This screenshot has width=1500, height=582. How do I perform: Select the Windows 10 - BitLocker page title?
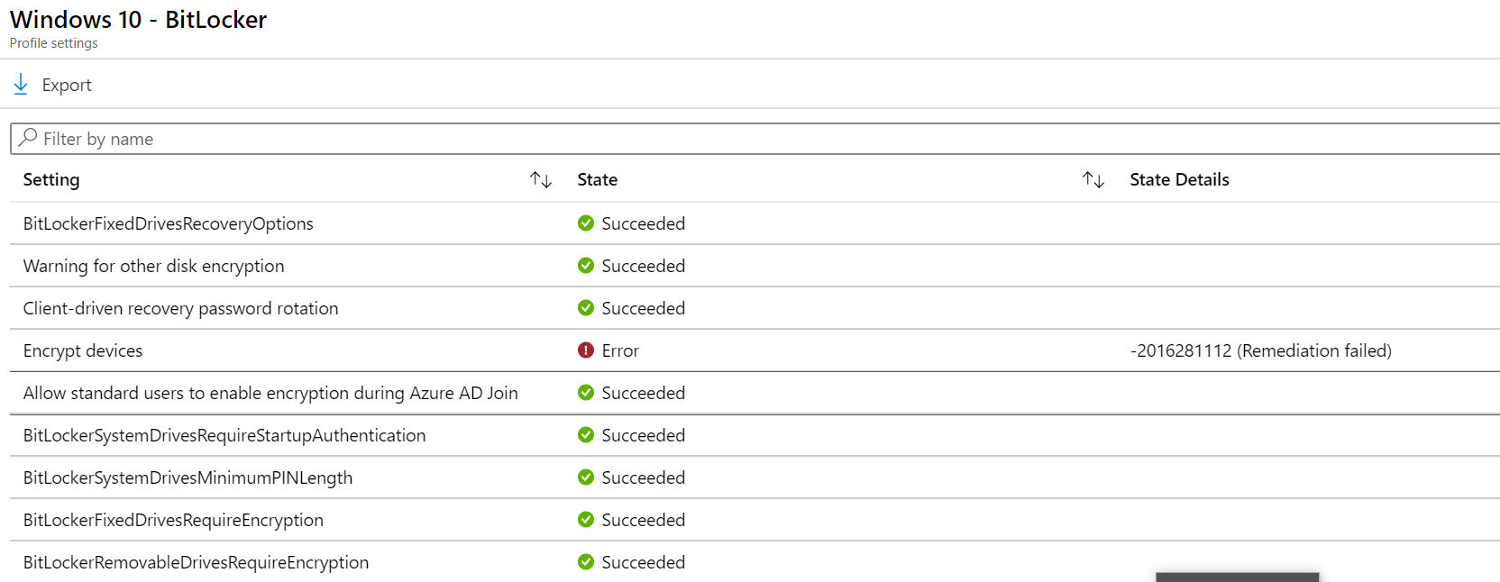[x=138, y=19]
